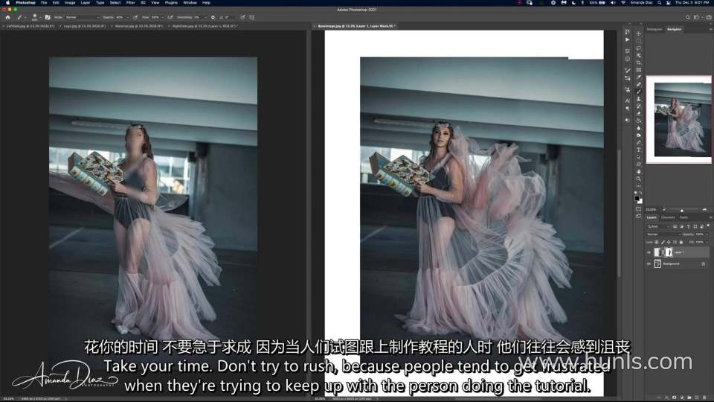Viewport: 714px width, 402px height.
Task: Click the search icon in options bar
Action: [x=687, y=17]
